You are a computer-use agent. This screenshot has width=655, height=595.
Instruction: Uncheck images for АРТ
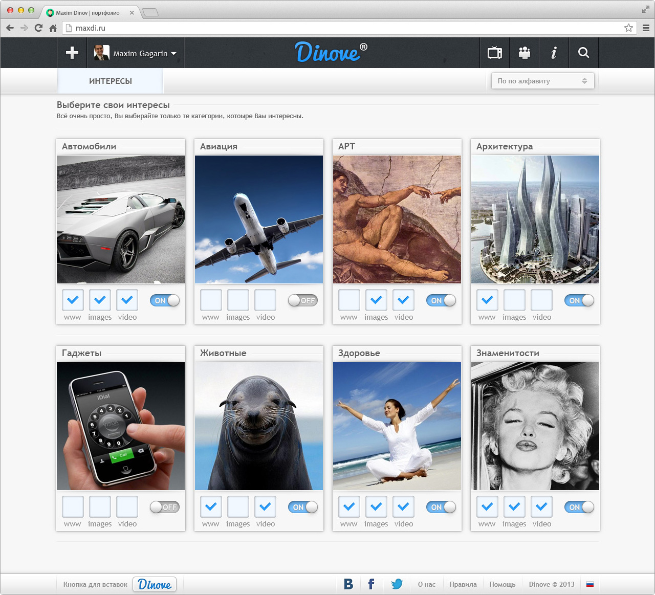pos(376,300)
